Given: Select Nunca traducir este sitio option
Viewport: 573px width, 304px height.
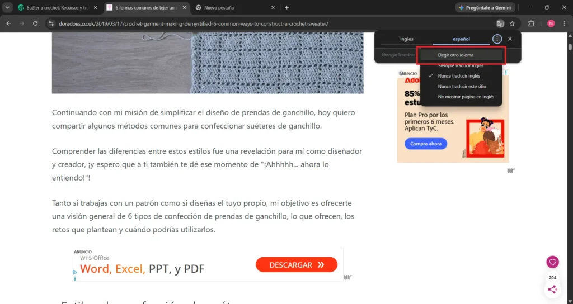Looking at the screenshot, I should pos(461,87).
